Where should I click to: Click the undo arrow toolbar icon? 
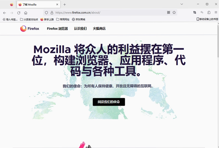202,12
